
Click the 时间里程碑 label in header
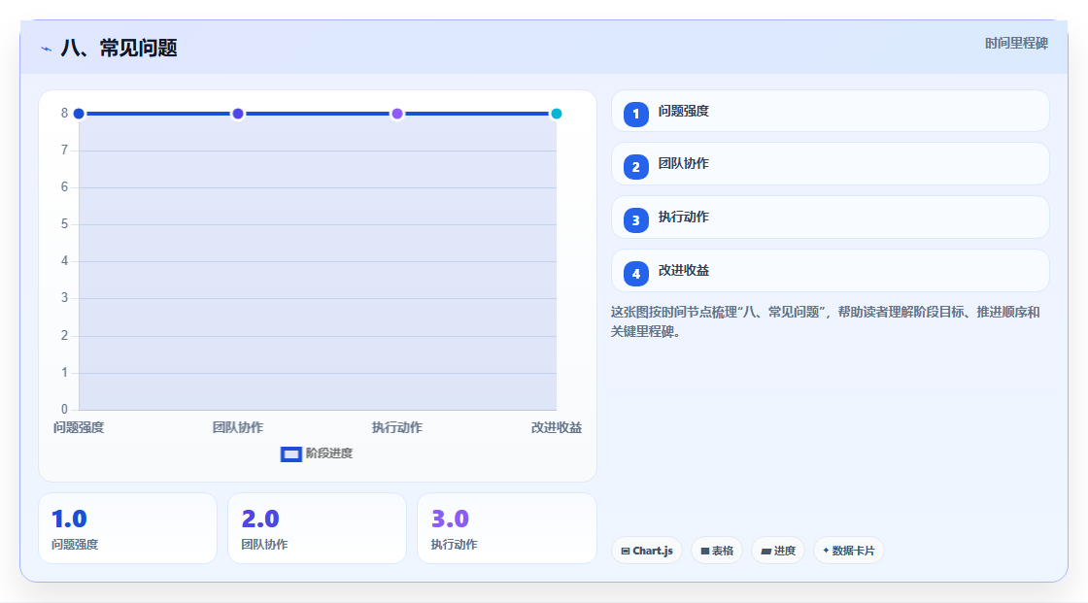[1016, 43]
